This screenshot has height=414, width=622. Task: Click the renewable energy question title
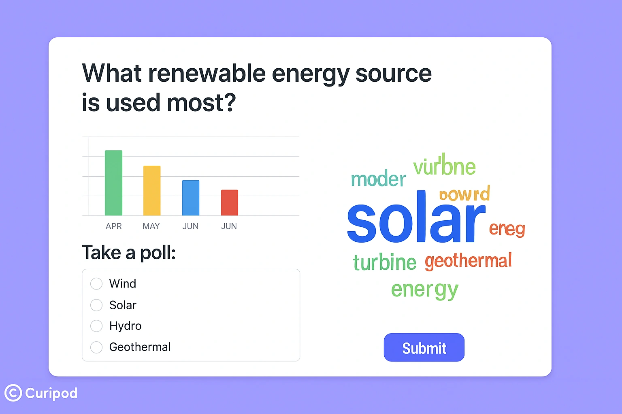click(x=257, y=87)
